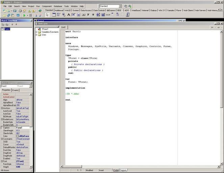The width and height of the screenshot is (224, 173).
Task: Open the Database menu
Action: [58, 6]
